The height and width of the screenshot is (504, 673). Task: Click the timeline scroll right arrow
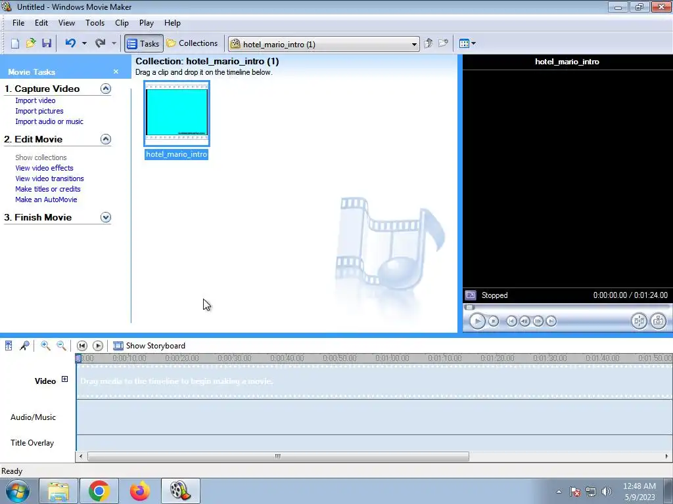(x=666, y=457)
